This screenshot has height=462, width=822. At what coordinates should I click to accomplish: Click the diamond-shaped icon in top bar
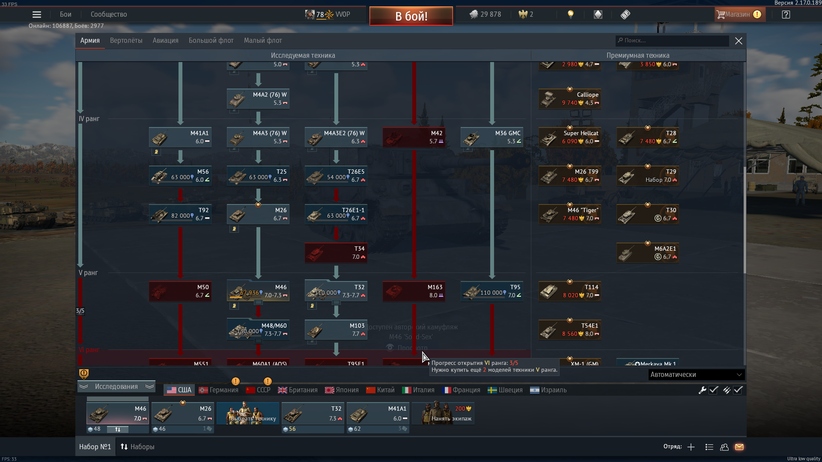tap(598, 15)
